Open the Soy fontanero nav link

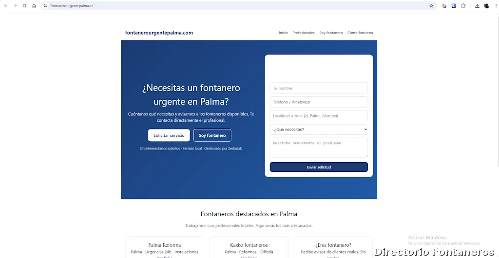(331, 33)
